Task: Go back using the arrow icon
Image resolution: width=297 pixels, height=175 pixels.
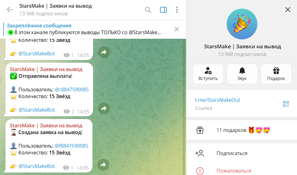Action: coord(10,10)
